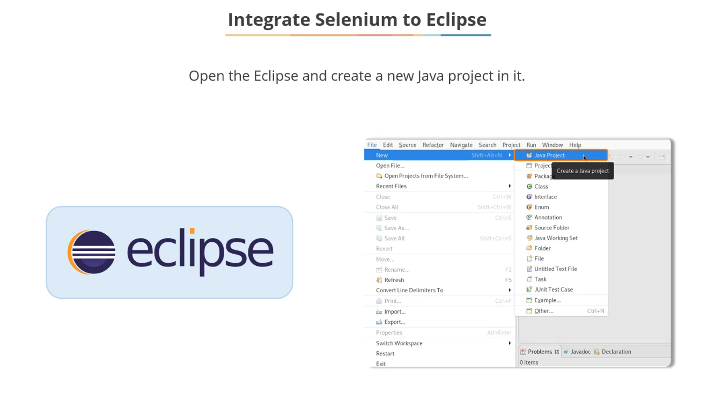The width and height of the screenshot is (722, 393).
Task: Click the Task icon
Action: (x=529, y=279)
